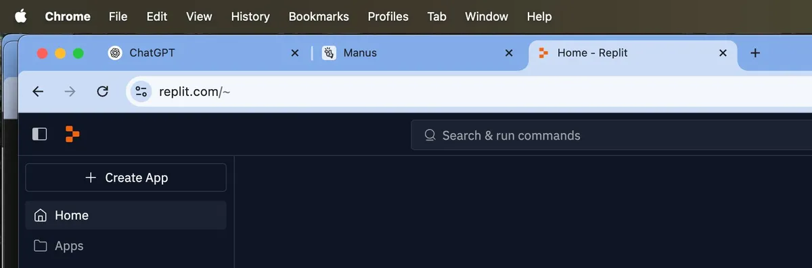This screenshot has width=812, height=268.
Task: Open site information icon in address bar
Action: 141,92
